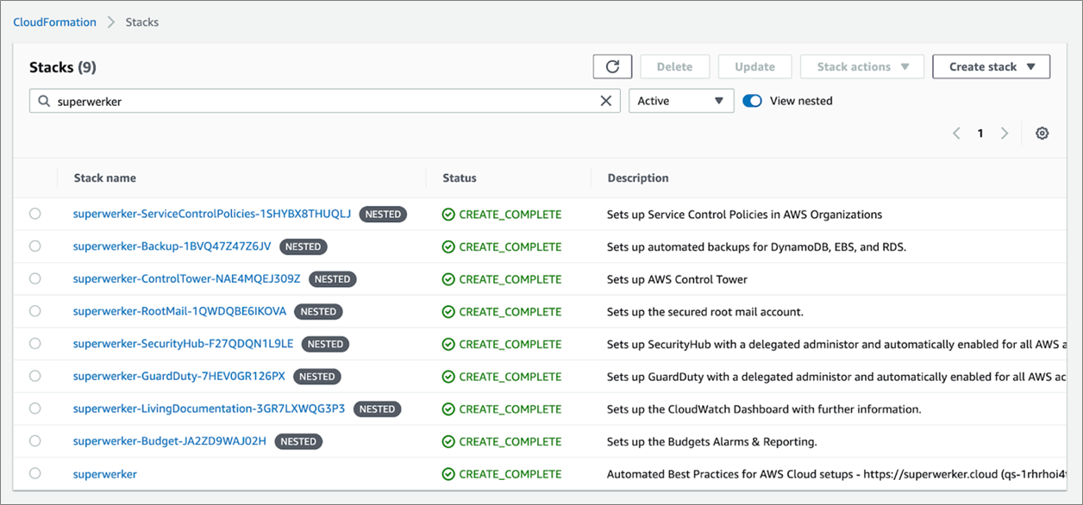
Task: Click the NESTED badge on superwerker-Backup
Action: [x=303, y=246]
